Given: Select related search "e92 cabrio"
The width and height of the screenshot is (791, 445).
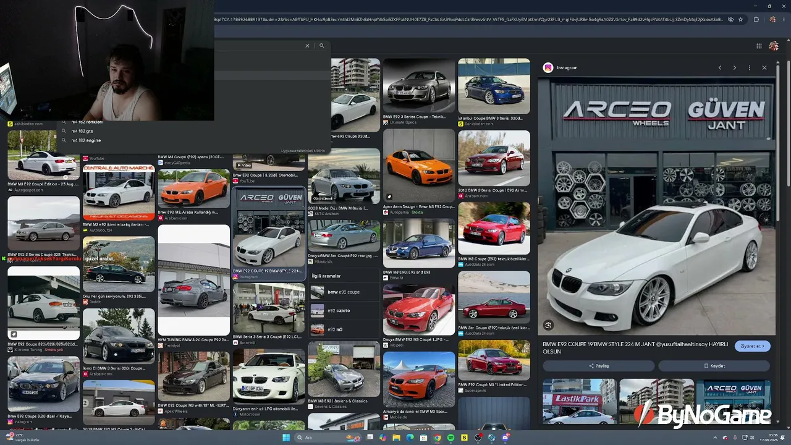Looking at the screenshot, I should coord(344,311).
